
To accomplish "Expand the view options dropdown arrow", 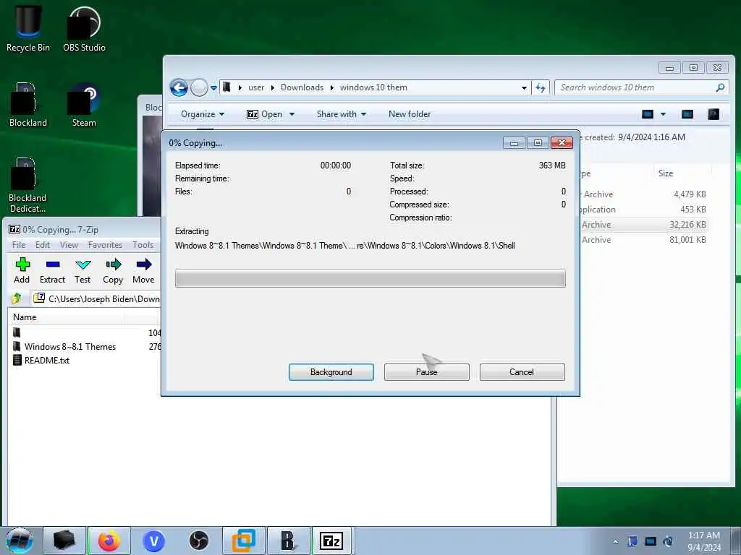I will [x=663, y=114].
